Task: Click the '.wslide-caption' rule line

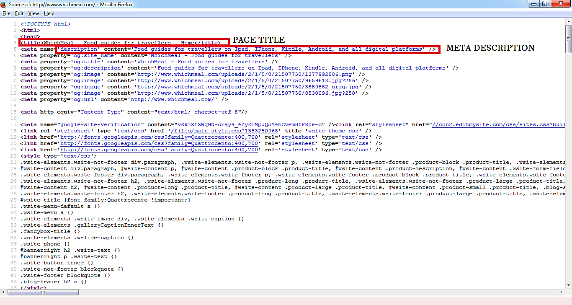Action: [x=77, y=238]
